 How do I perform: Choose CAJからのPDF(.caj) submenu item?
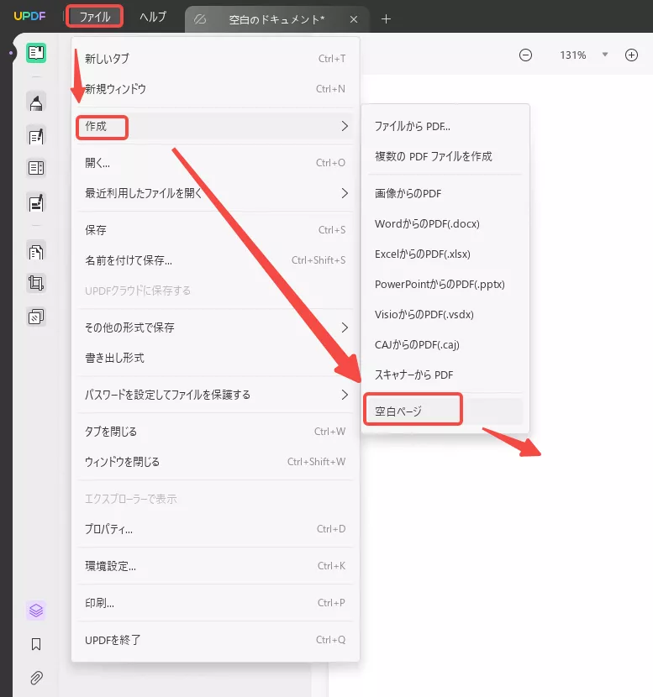click(x=445, y=344)
